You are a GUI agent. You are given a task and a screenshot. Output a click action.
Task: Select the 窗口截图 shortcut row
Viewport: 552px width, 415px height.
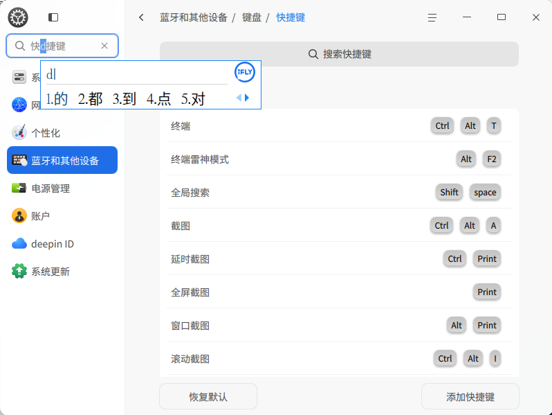pos(339,325)
